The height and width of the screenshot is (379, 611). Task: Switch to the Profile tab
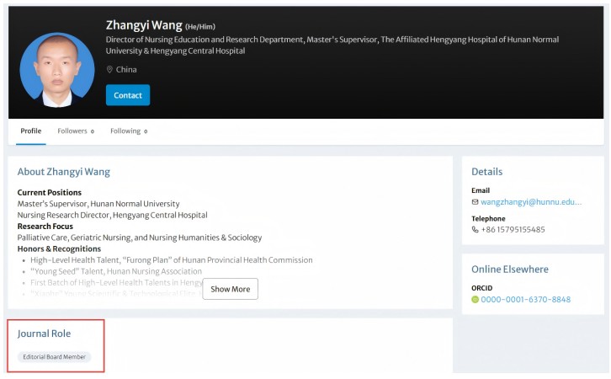31,131
